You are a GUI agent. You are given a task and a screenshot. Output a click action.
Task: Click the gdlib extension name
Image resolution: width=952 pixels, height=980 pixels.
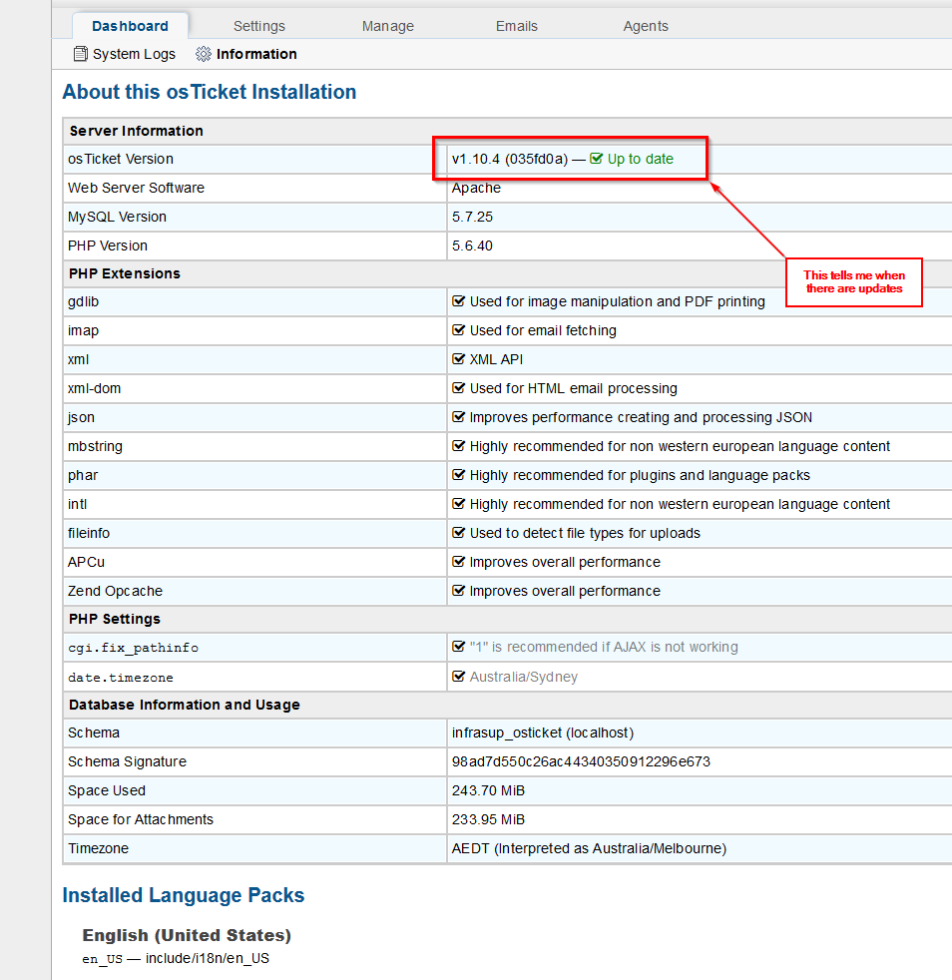[83, 301]
